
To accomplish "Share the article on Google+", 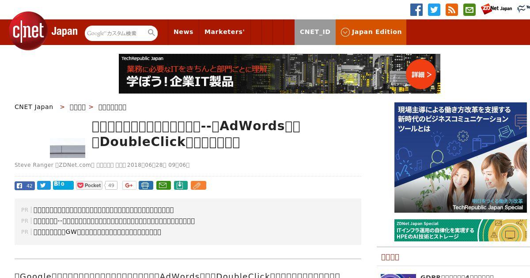I will point(129,185).
